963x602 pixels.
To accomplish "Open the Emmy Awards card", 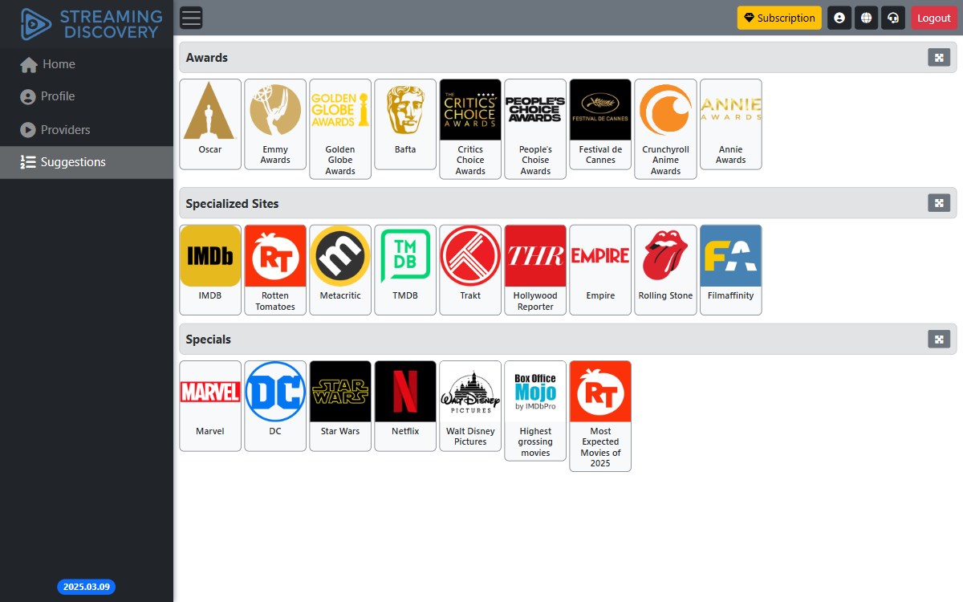I will pyautogui.click(x=275, y=124).
